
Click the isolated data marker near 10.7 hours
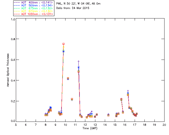point(72,99)
